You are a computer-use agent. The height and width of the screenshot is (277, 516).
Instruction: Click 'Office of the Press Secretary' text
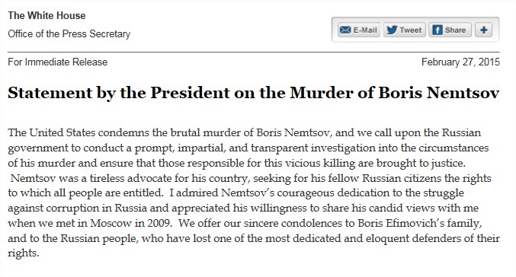click(x=69, y=33)
